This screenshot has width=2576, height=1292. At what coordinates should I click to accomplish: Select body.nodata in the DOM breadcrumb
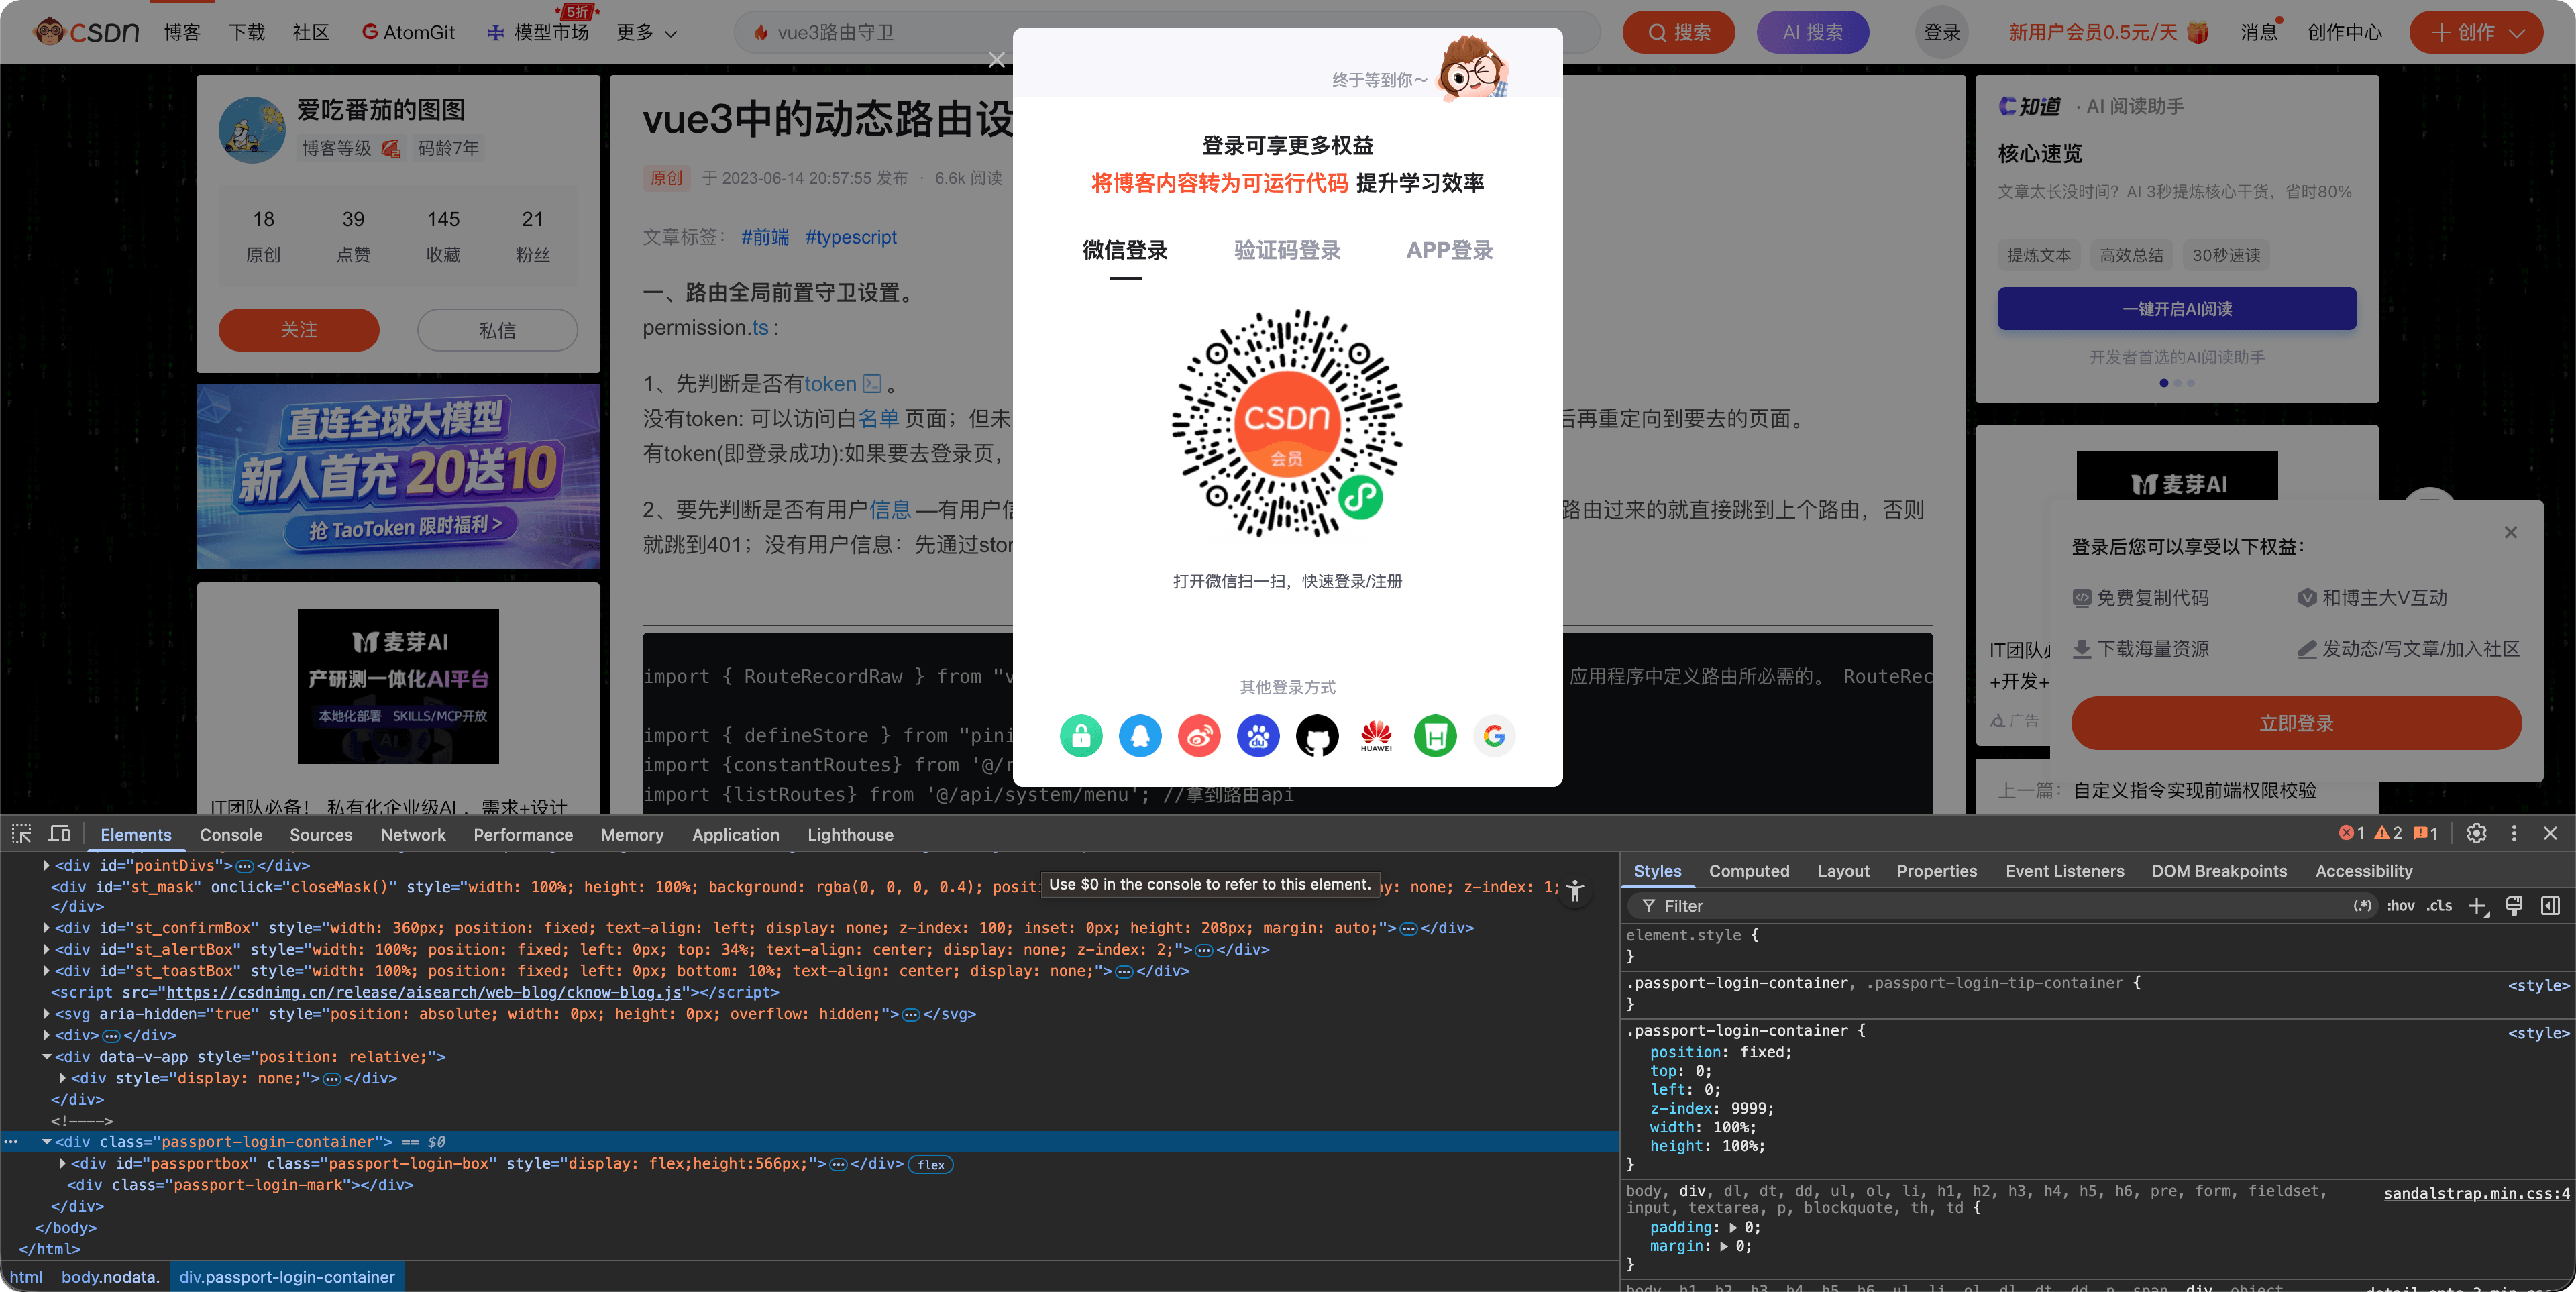click(110, 1277)
